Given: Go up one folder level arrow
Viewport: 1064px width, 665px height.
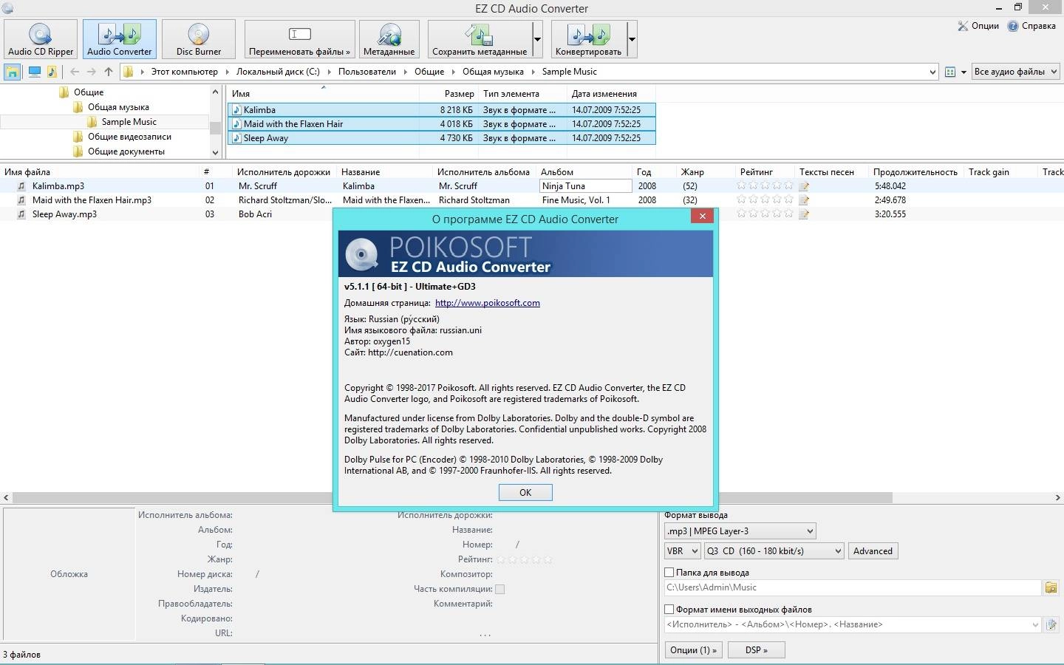Looking at the screenshot, I should click(109, 72).
